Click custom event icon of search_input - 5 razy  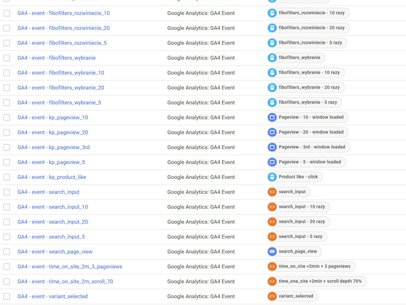272,237
